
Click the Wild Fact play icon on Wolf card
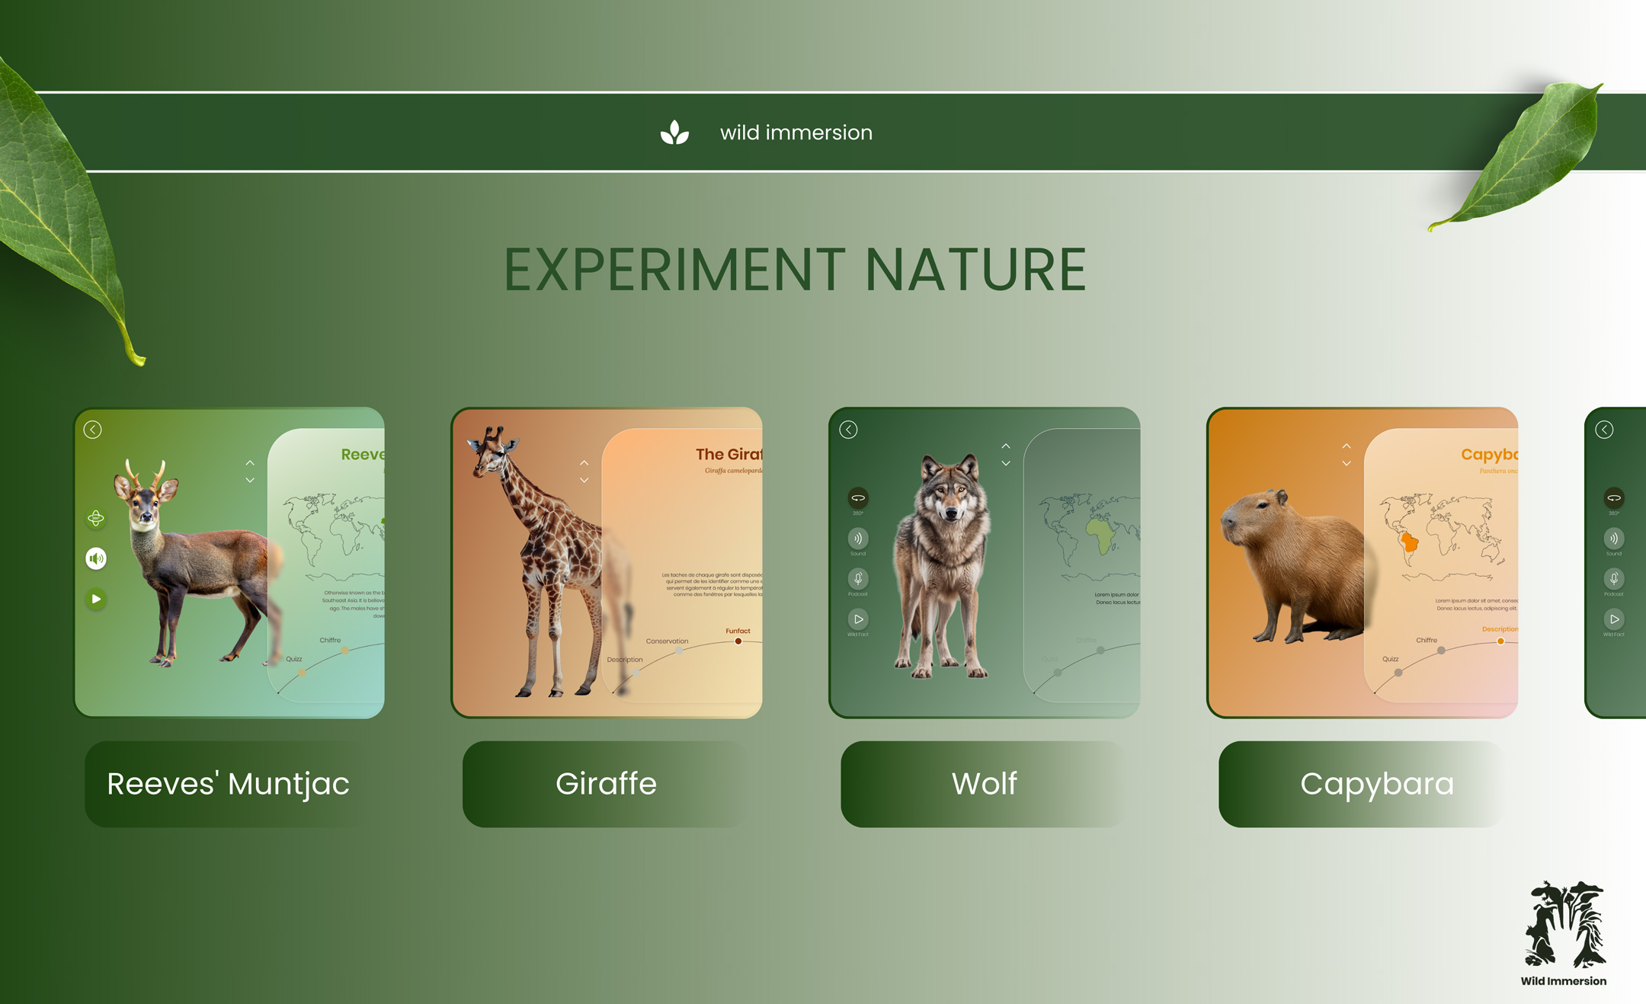858,619
